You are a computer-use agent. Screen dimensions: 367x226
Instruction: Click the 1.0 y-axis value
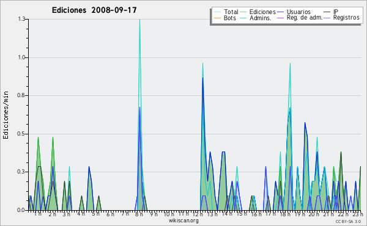click(x=21, y=57)
